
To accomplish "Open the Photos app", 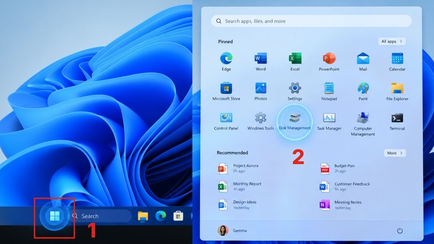I will coord(260,91).
